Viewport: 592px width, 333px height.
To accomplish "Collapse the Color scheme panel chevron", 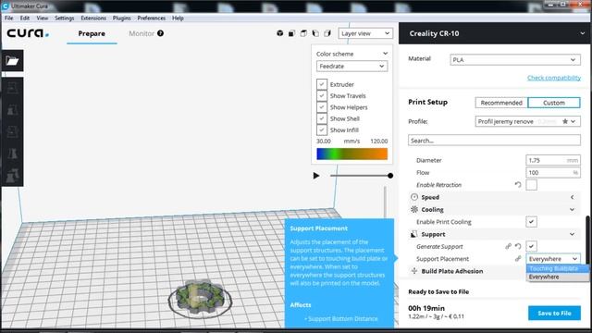I will [x=385, y=54].
